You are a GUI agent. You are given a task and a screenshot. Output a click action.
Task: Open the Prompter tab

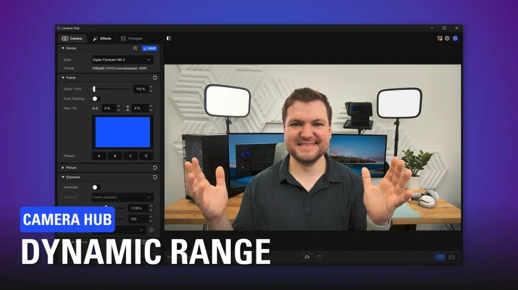click(132, 38)
